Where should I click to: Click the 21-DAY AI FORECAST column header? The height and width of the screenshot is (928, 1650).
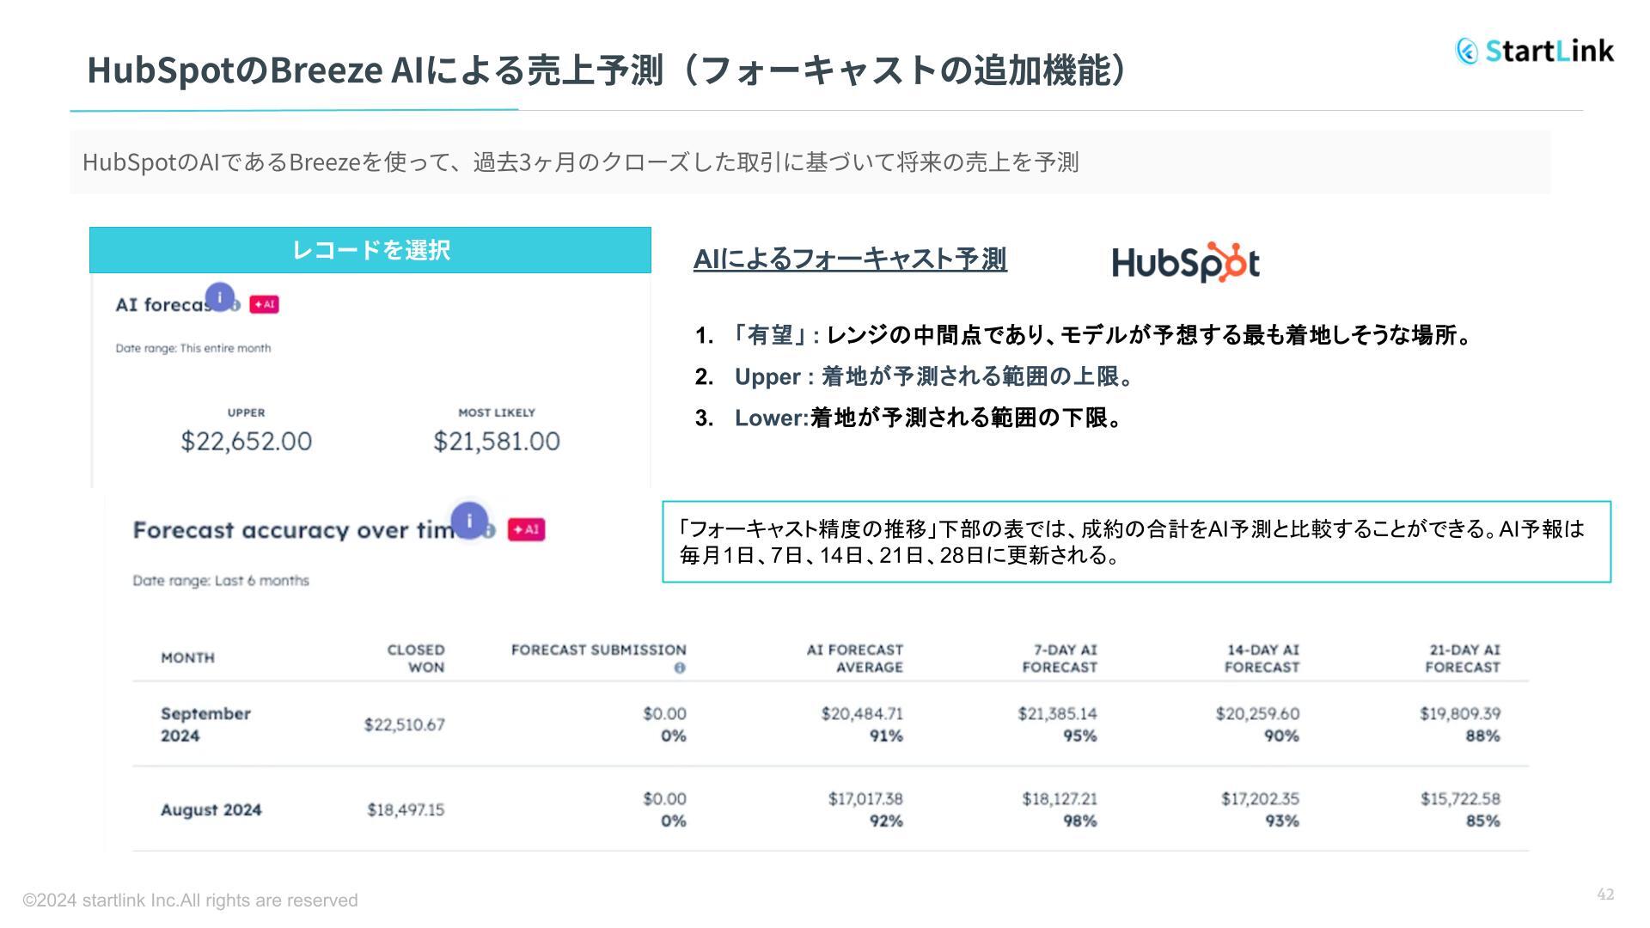[1463, 658]
